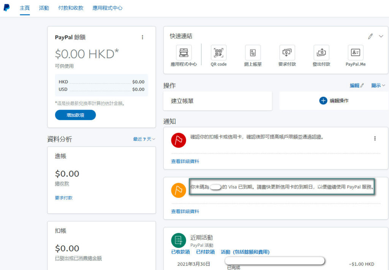Click the blue plus 編輯操作 icon
Image resolution: width=389 pixels, height=270 pixels.
tap(323, 101)
